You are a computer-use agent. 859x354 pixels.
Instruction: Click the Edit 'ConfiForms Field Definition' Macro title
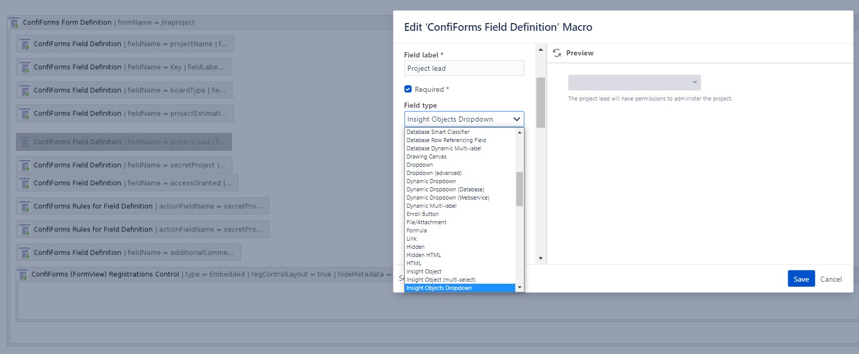tap(498, 27)
